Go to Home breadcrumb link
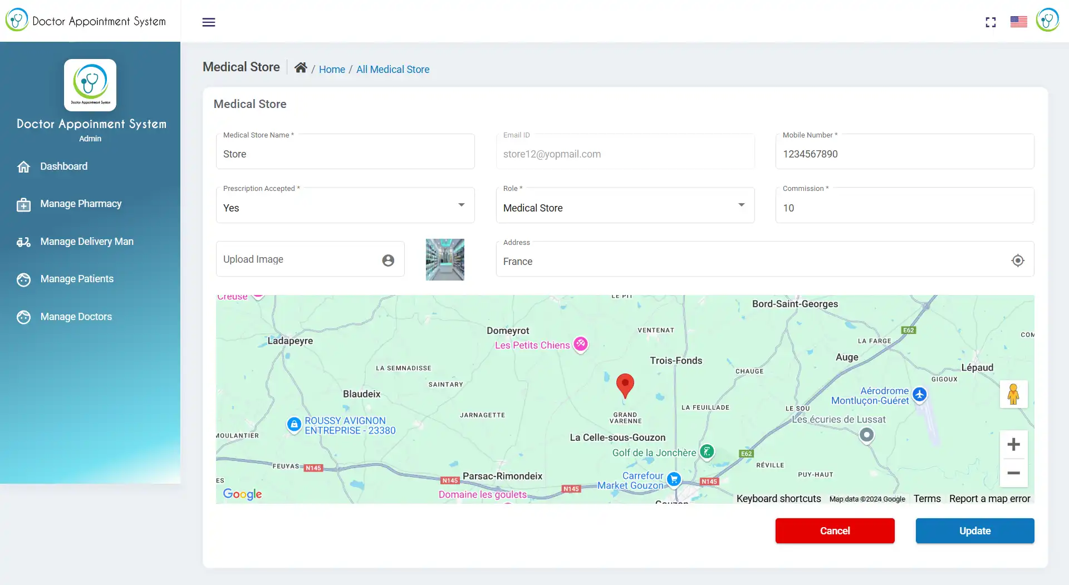This screenshot has height=585, width=1069. pyautogui.click(x=332, y=69)
